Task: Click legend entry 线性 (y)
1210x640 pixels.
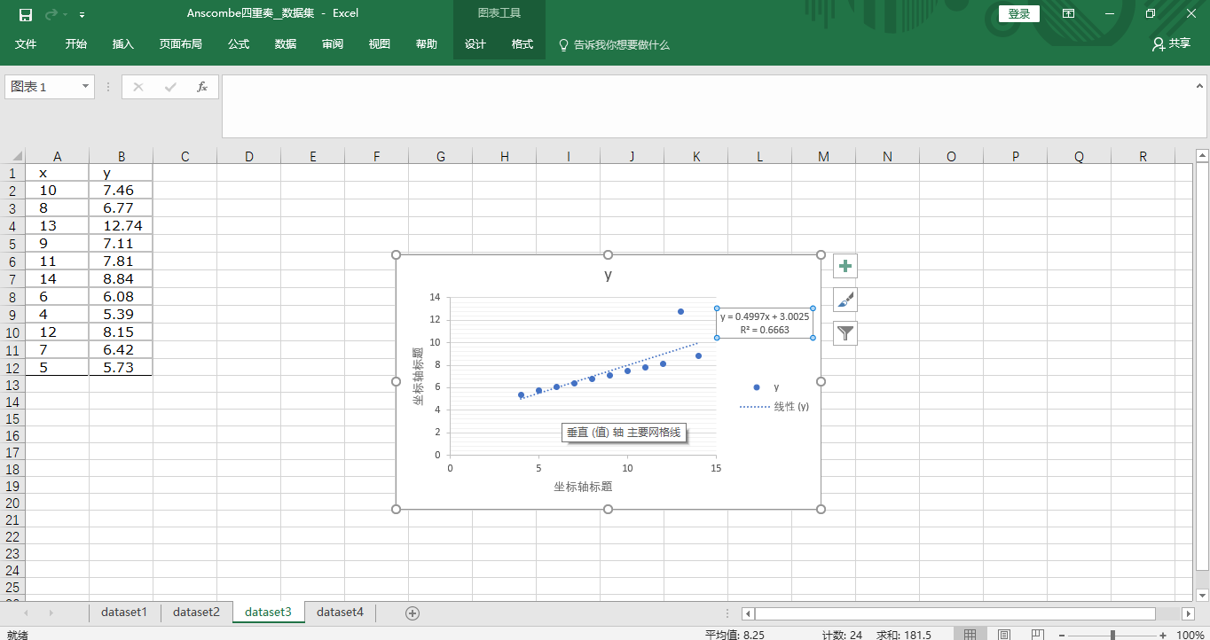Action: click(x=774, y=406)
